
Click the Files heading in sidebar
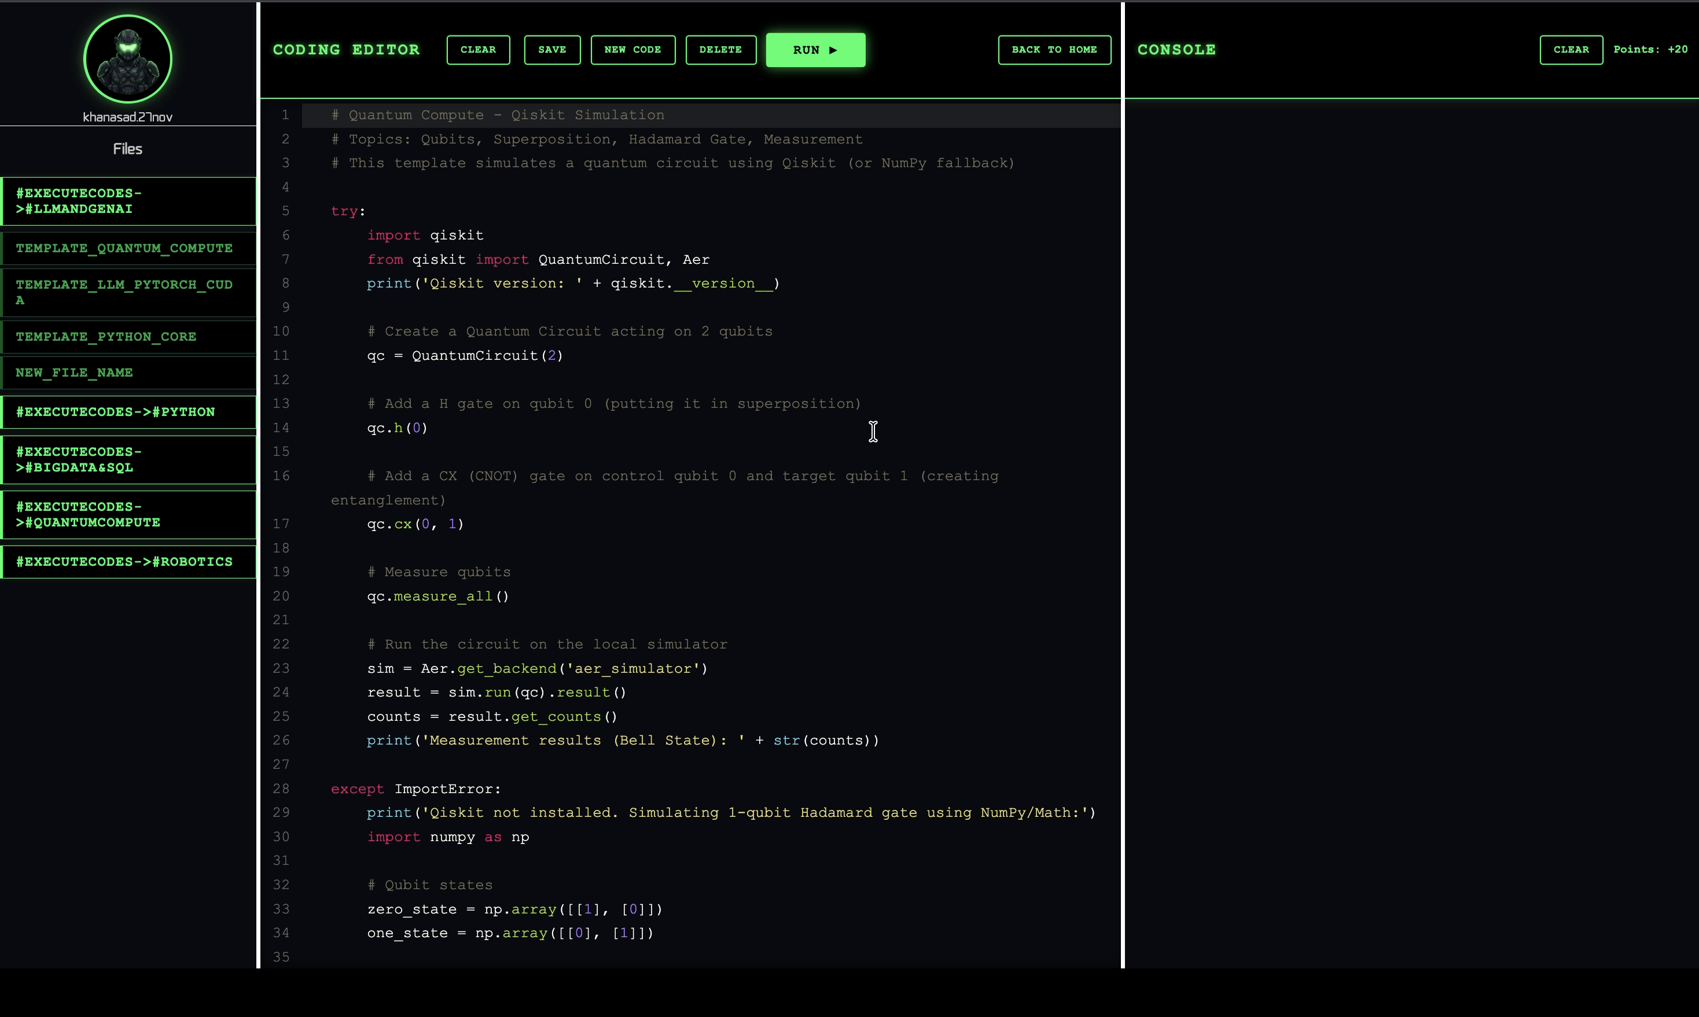point(127,149)
